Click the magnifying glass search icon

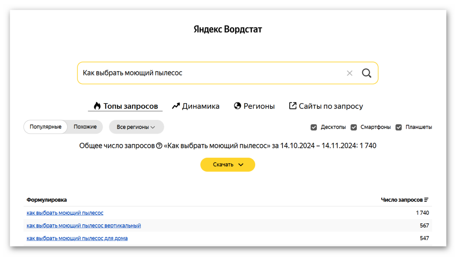(366, 73)
